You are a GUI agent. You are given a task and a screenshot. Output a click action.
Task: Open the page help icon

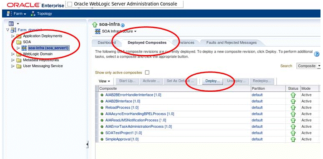(x=317, y=54)
